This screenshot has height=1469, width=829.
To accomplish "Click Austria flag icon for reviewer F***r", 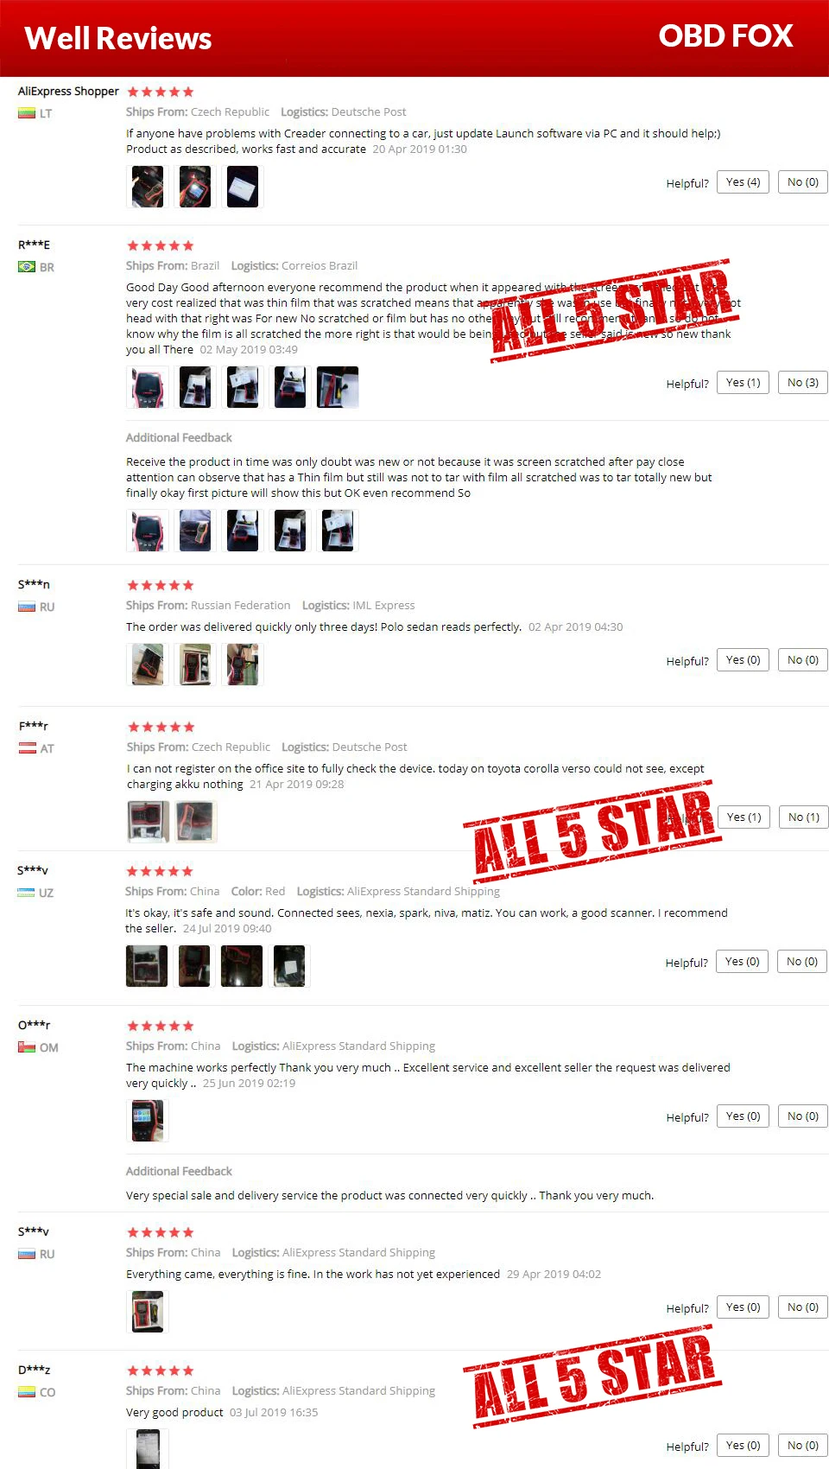I will [28, 748].
